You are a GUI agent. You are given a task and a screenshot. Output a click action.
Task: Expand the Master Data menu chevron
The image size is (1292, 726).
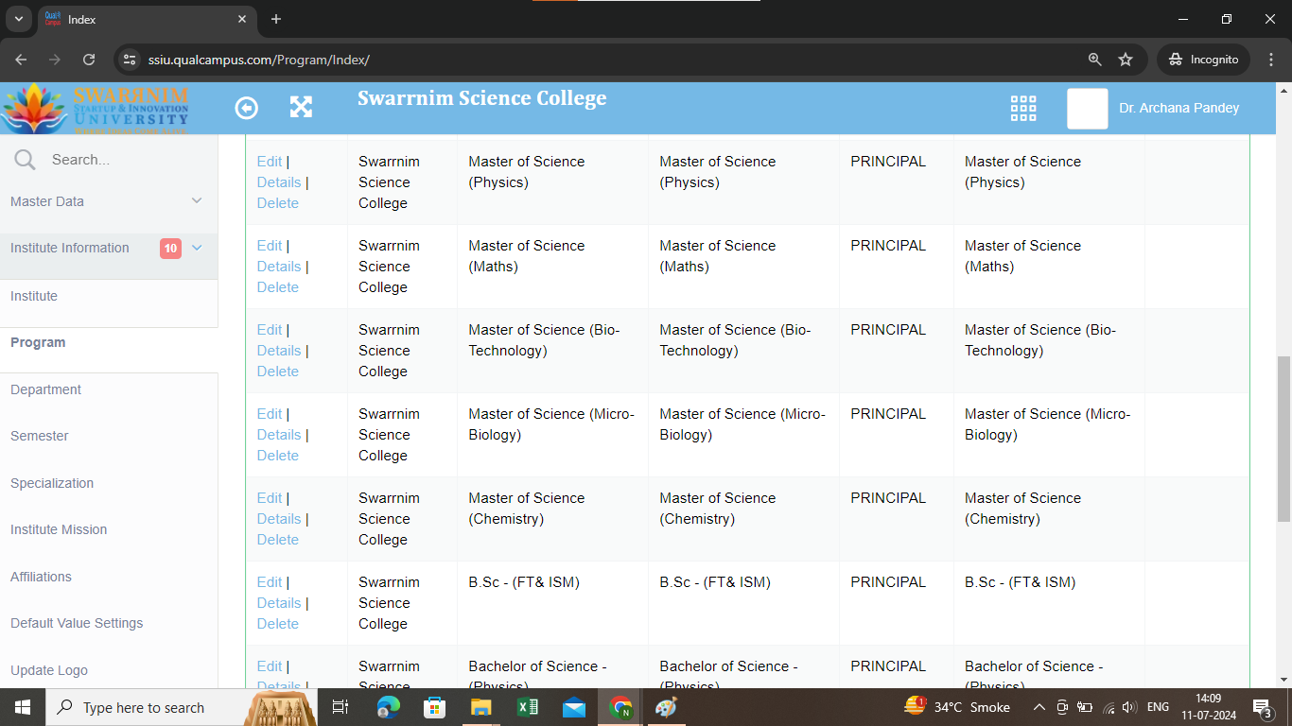(197, 200)
